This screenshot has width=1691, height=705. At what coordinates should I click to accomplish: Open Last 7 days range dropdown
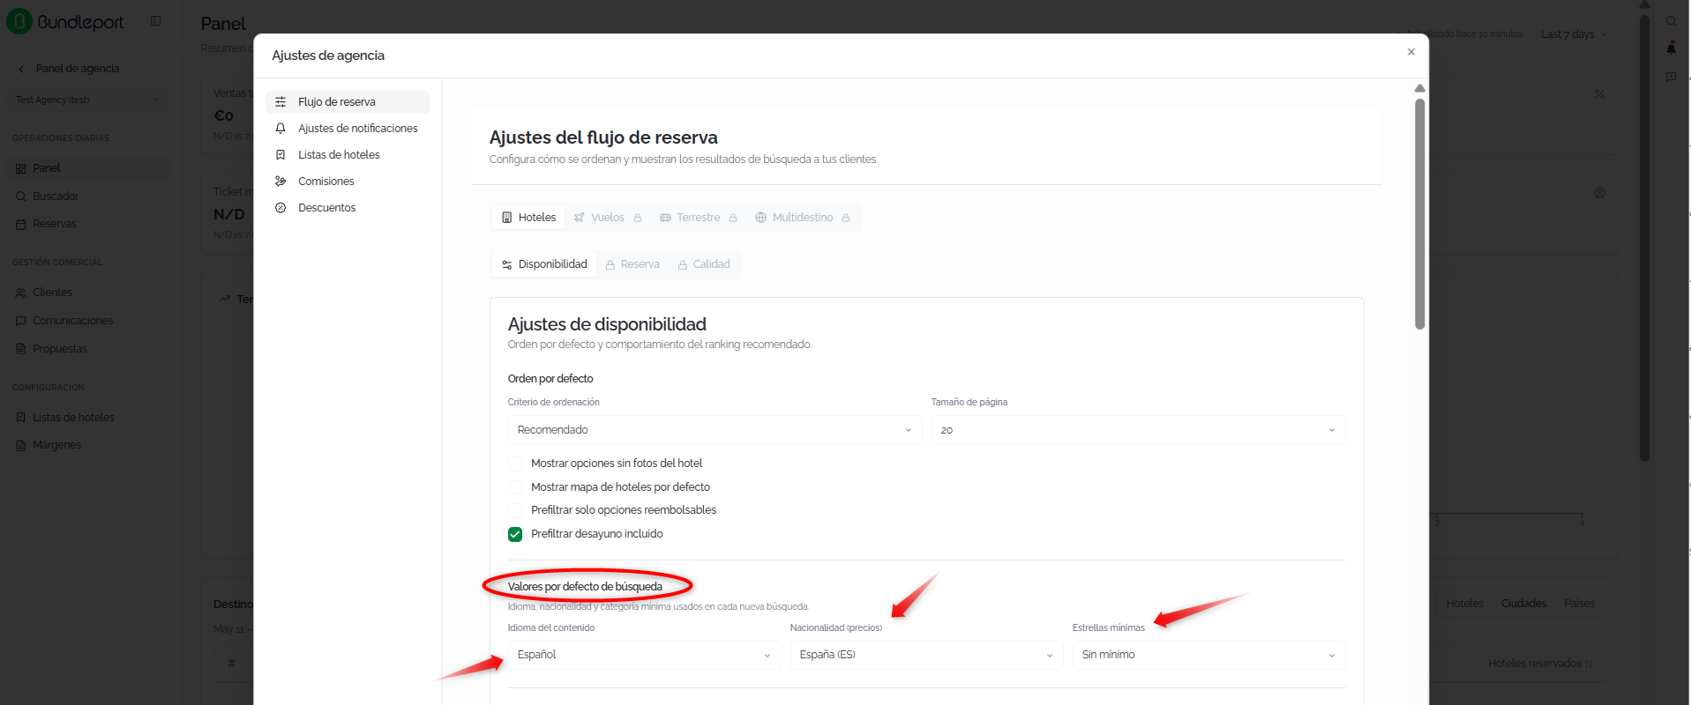click(x=1575, y=34)
